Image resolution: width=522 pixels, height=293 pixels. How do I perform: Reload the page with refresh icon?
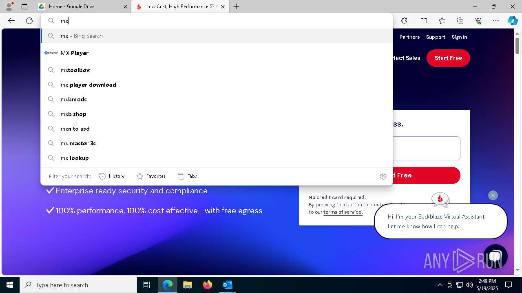[x=29, y=21]
